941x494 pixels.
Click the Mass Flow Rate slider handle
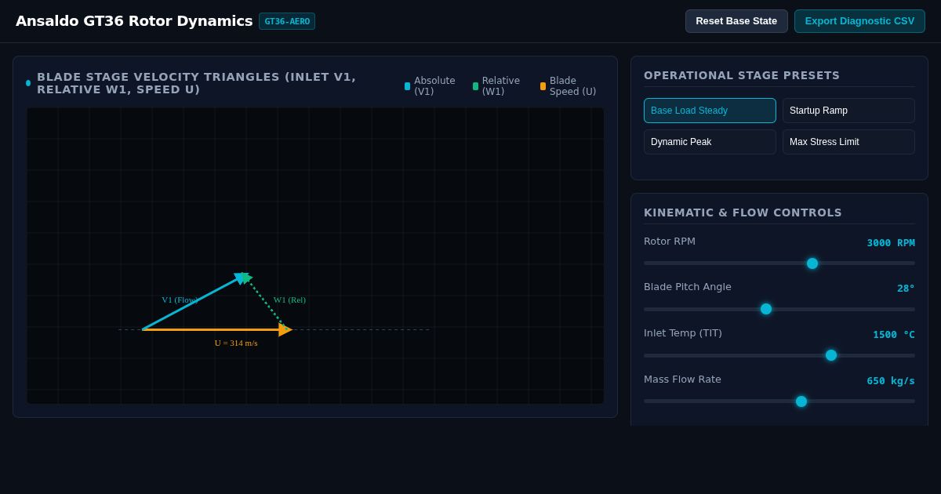point(801,401)
